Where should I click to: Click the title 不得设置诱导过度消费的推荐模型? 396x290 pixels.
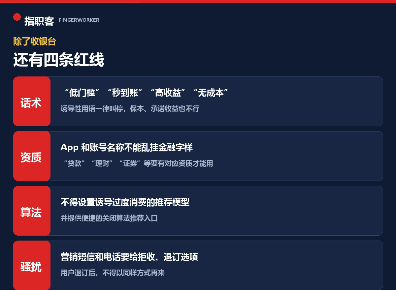point(125,202)
